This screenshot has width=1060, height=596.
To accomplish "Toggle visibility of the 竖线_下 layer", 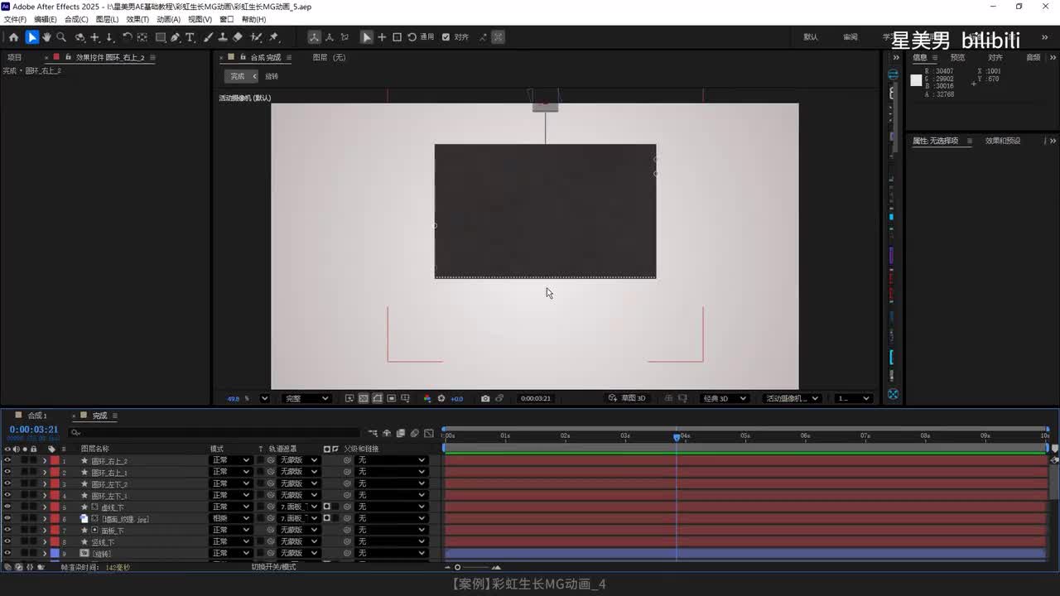I will [7, 541].
